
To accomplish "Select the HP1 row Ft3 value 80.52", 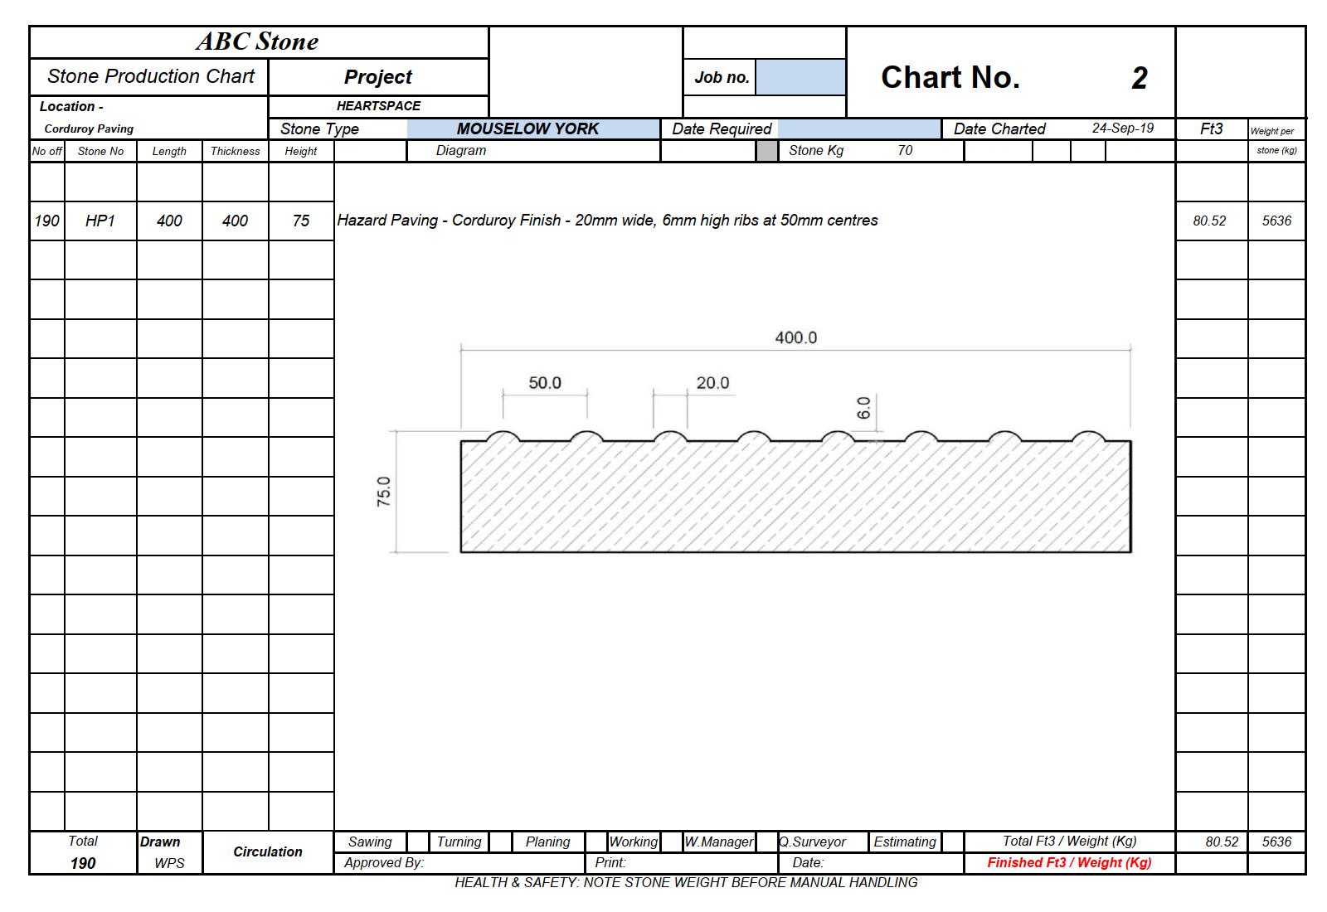I will point(1209,221).
